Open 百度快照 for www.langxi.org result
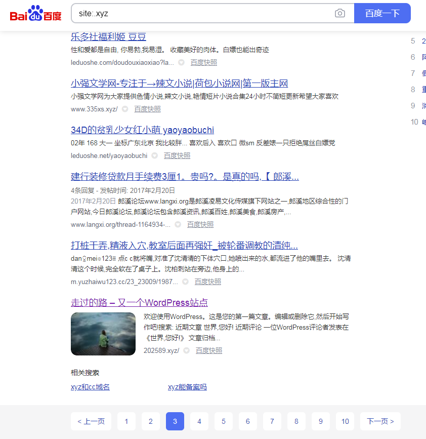The height and width of the screenshot is (439, 426). pyautogui.click(x=200, y=224)
